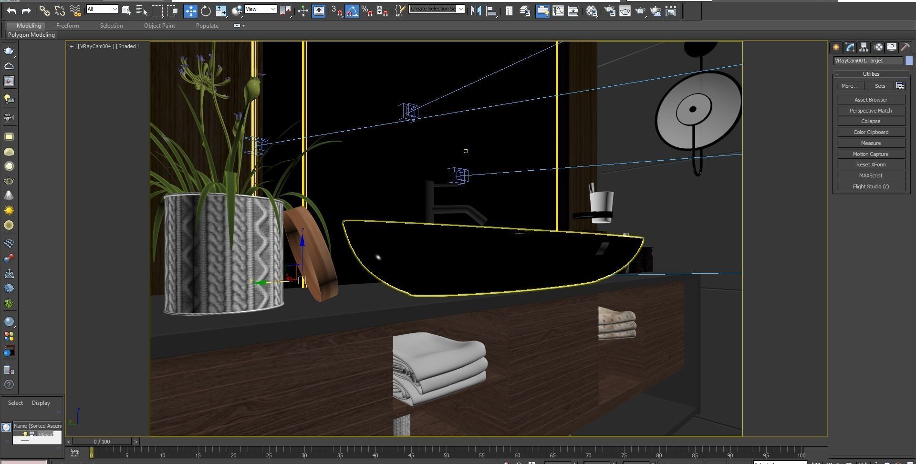The image size is (916, 464).
Task: Expand the Polygon Modeling panel
Action: [31, 35]
